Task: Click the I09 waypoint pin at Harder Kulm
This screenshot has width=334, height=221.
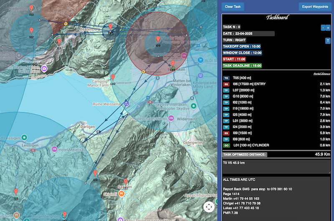Action: tap(158, 39)
